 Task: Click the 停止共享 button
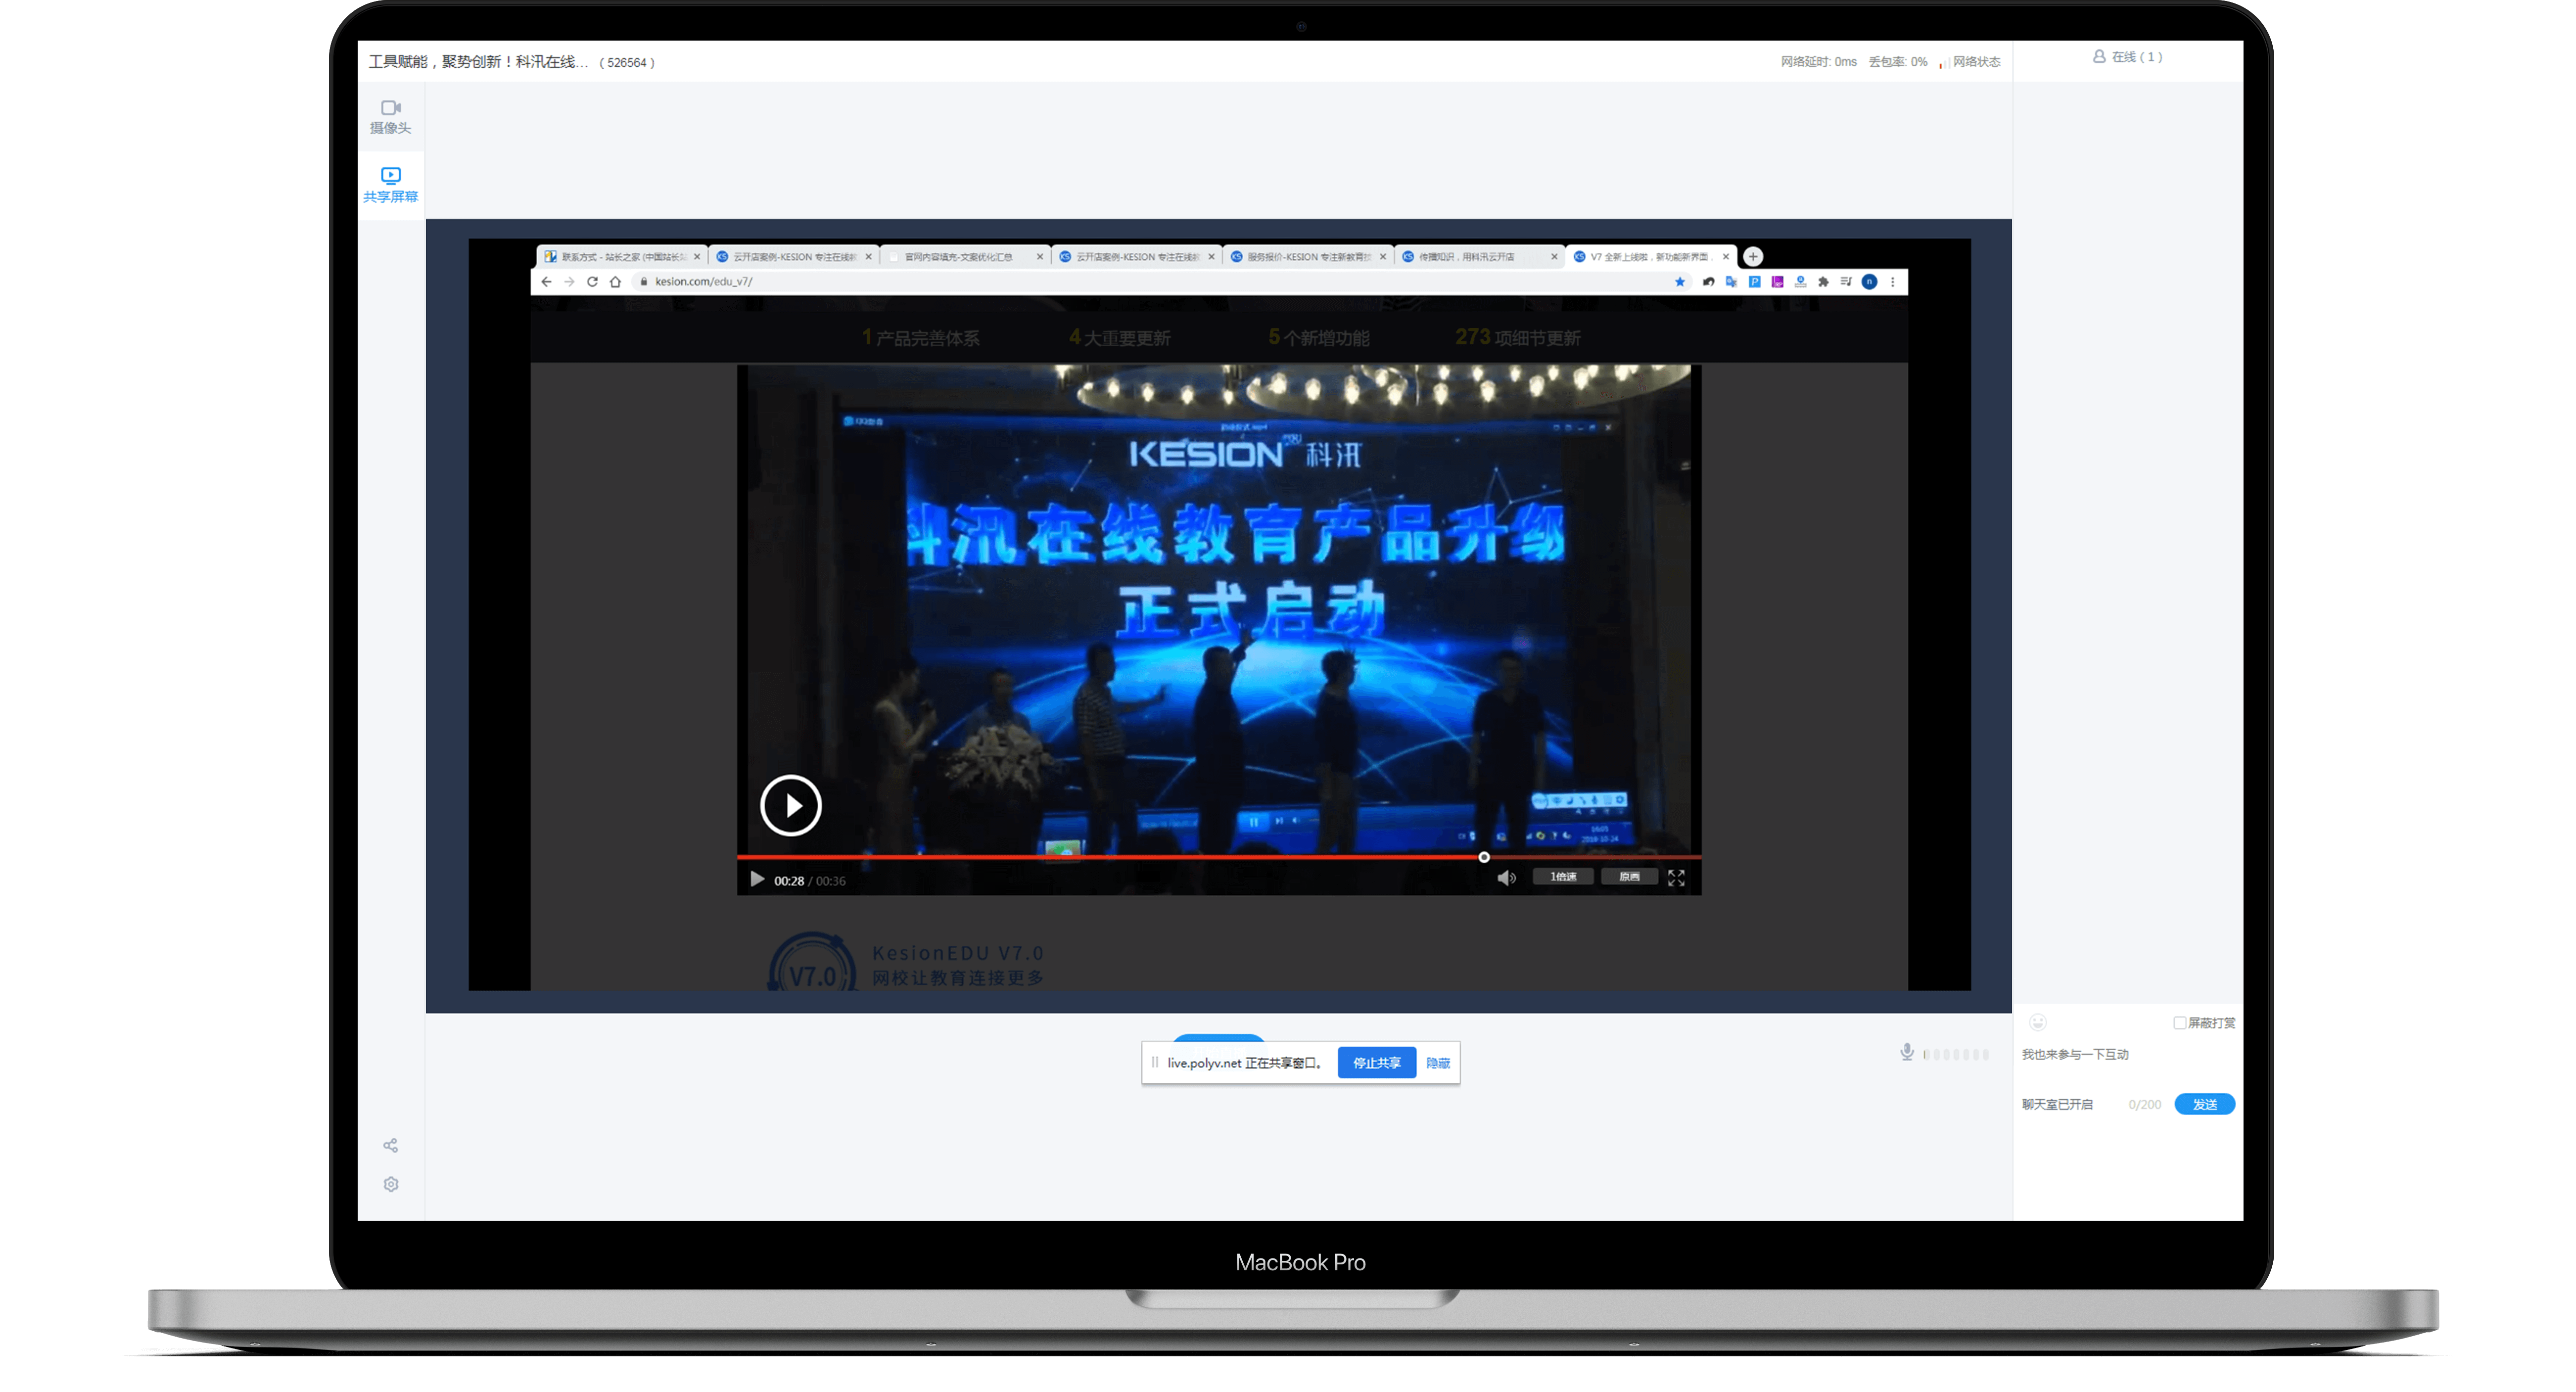pos(1376,1063)
